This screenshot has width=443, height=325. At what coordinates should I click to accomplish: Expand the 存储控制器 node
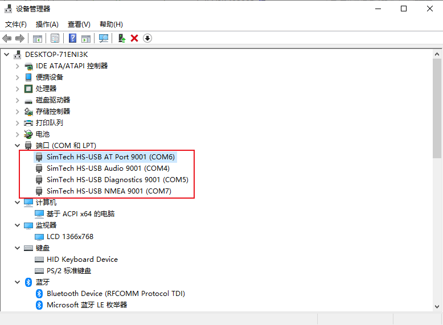tap(18, 112)
